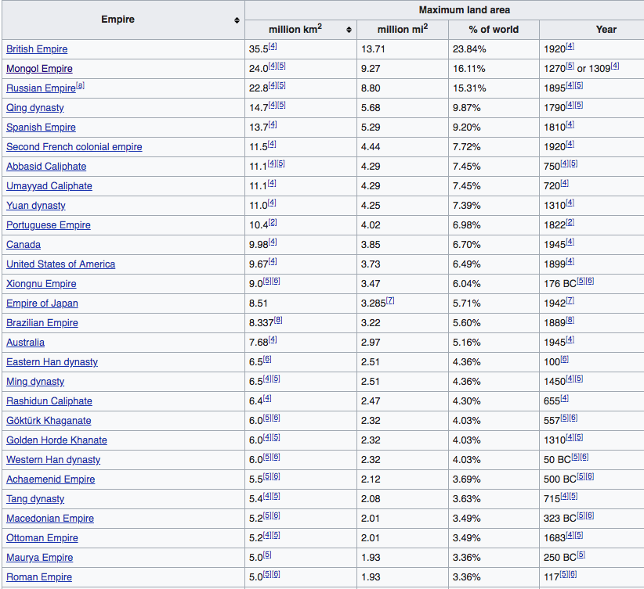Open the Australia link
The width and height of the screenshot is (644, 589).
tap(26, 343)
